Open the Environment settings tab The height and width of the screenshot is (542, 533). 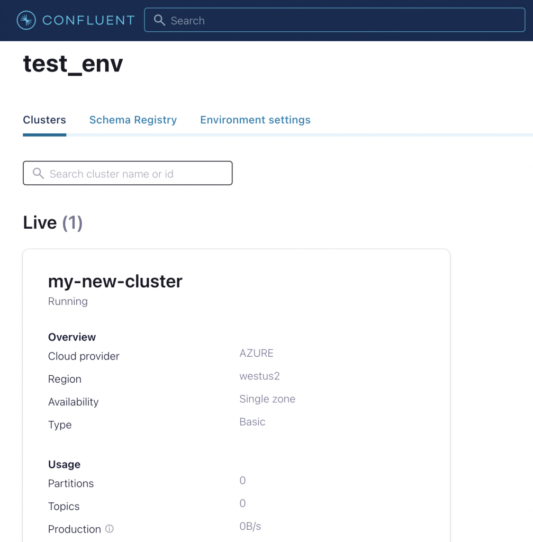point(256,120)
